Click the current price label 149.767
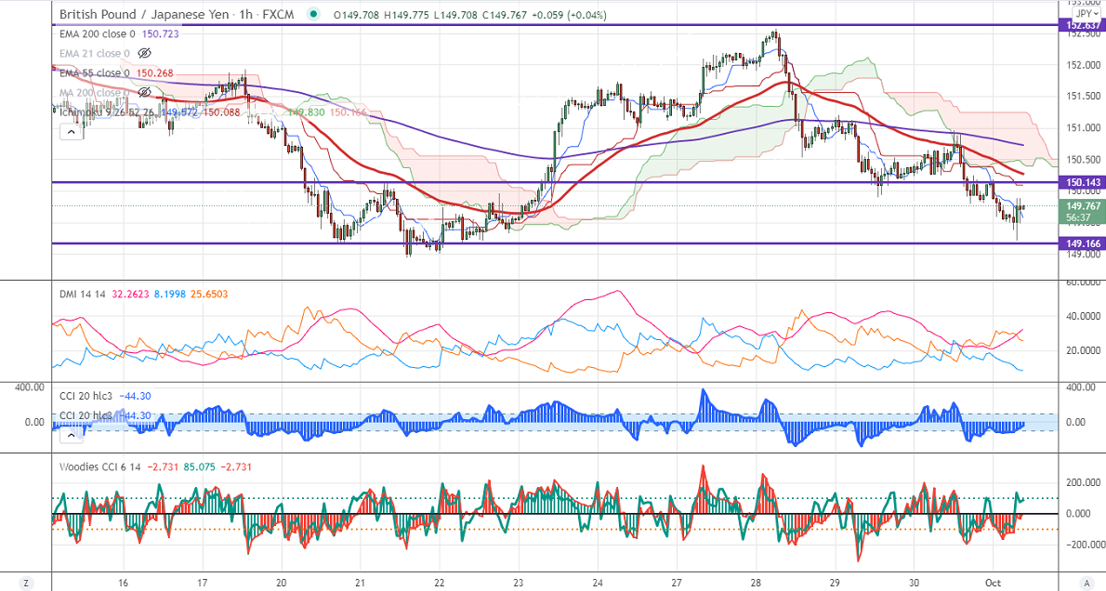The height and width of the screenshot is (591, 1106). (x=1082, y=206)
